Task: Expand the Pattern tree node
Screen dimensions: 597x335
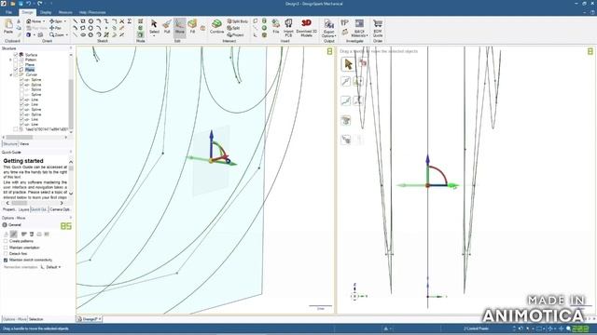Action: click(x=10, y=60)
